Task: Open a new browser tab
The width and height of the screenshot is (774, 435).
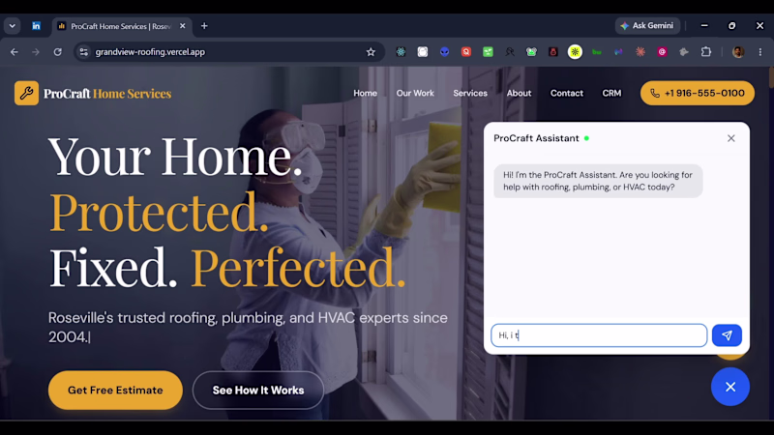Action: [x=204, y=26]
